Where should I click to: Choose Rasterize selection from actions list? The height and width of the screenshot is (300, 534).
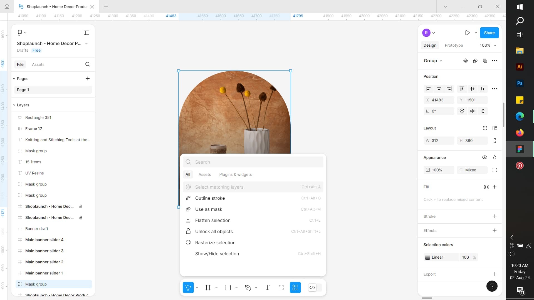tap(253, 242)
